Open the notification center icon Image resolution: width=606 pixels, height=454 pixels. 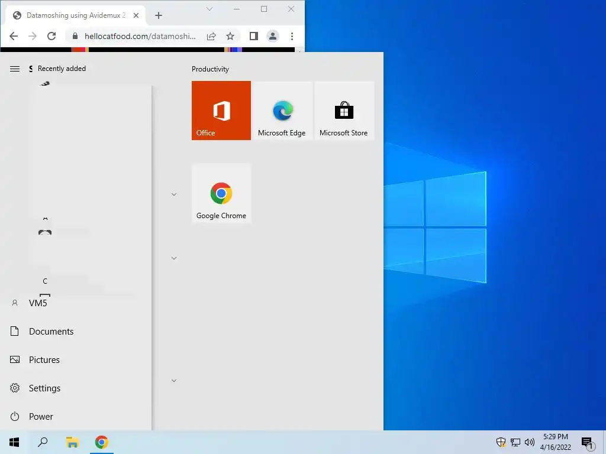[x=587, y=442]
